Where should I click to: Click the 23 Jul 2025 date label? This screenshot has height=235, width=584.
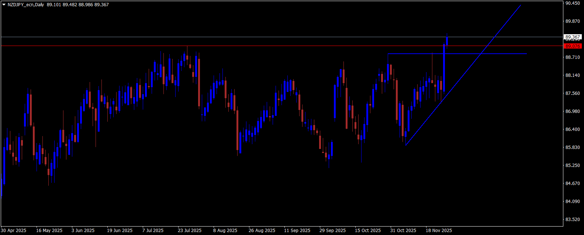point(190,231)
